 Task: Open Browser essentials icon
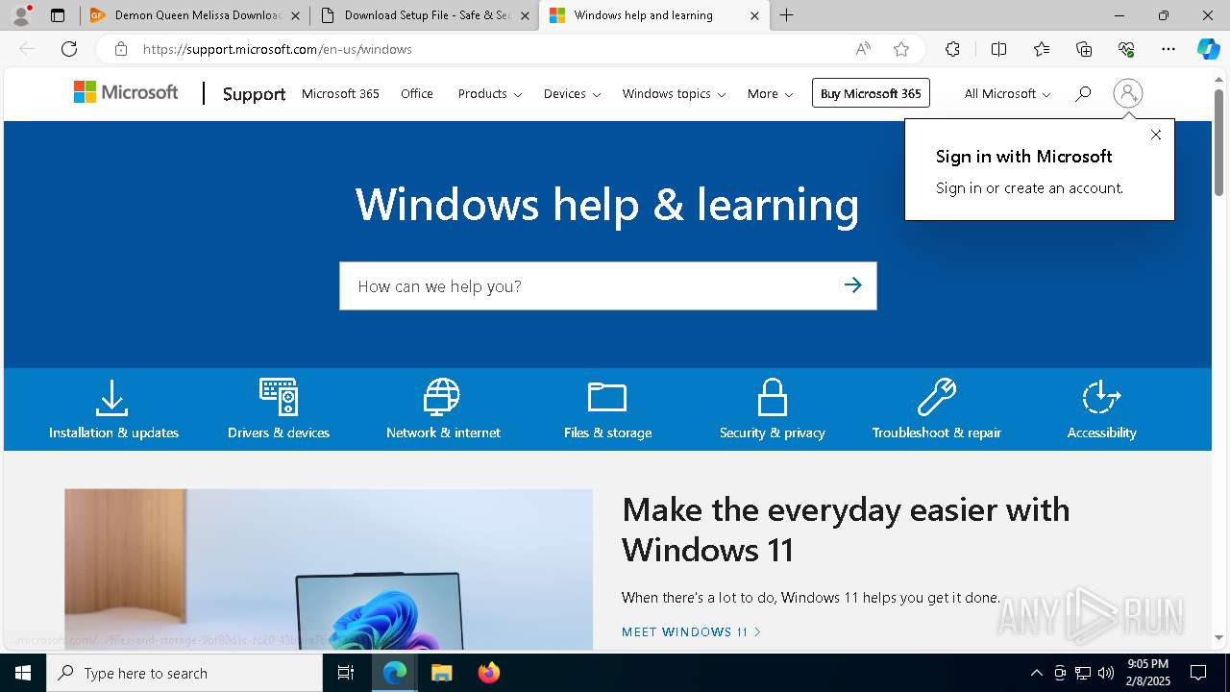coord(1126,49)
